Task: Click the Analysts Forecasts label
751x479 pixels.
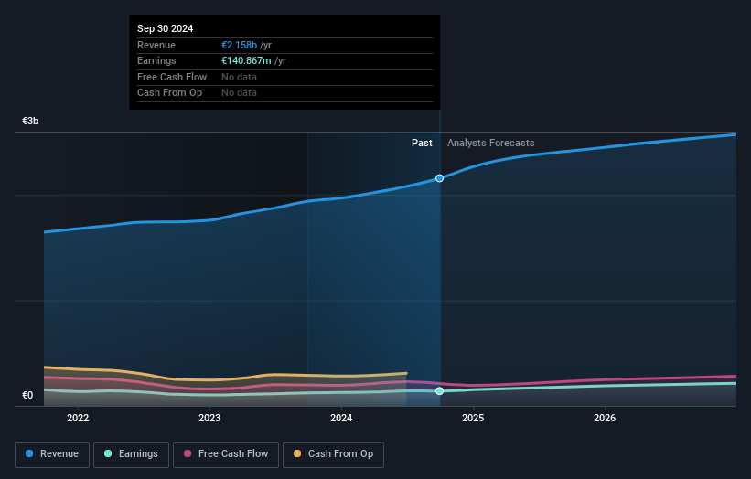Action: click(491, 143)
